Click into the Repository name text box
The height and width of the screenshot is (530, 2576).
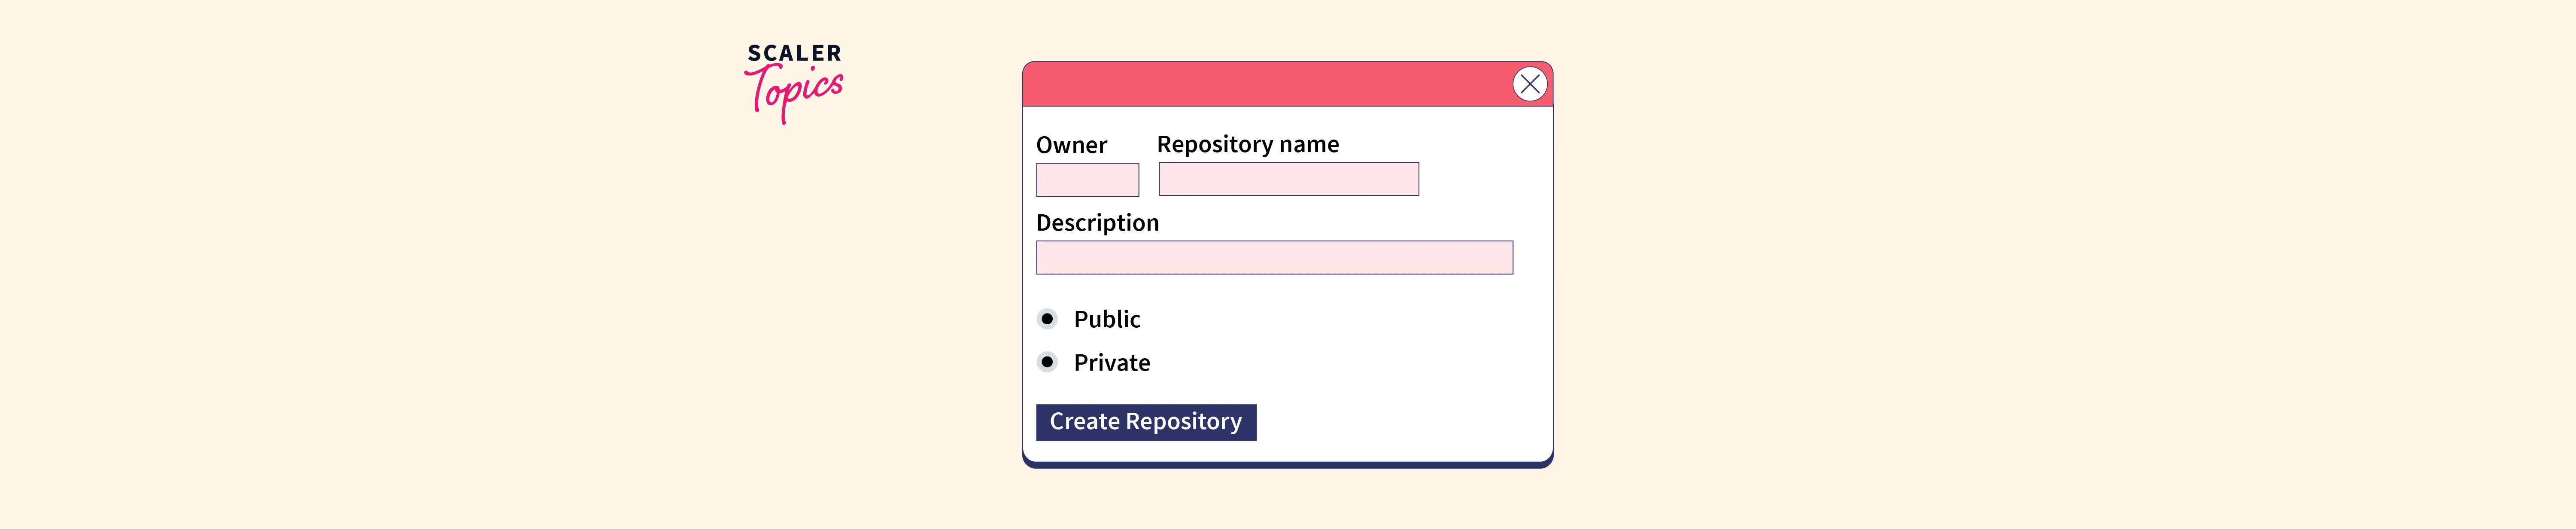point(1288,179)
